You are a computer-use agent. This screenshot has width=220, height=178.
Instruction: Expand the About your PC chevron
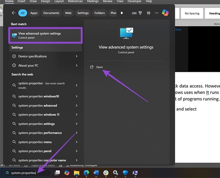[x=76, y=65]
